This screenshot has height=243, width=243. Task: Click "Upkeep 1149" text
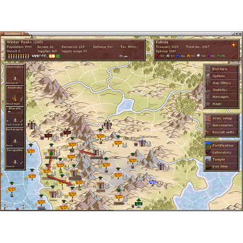[x=166, y=51]
